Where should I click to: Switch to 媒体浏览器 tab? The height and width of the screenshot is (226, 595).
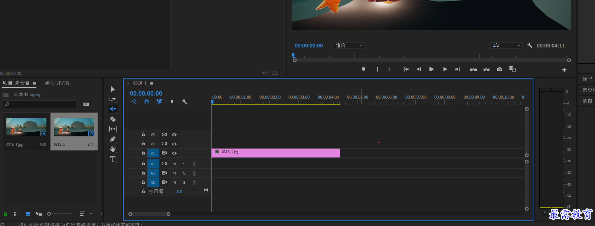pos(58,83)
